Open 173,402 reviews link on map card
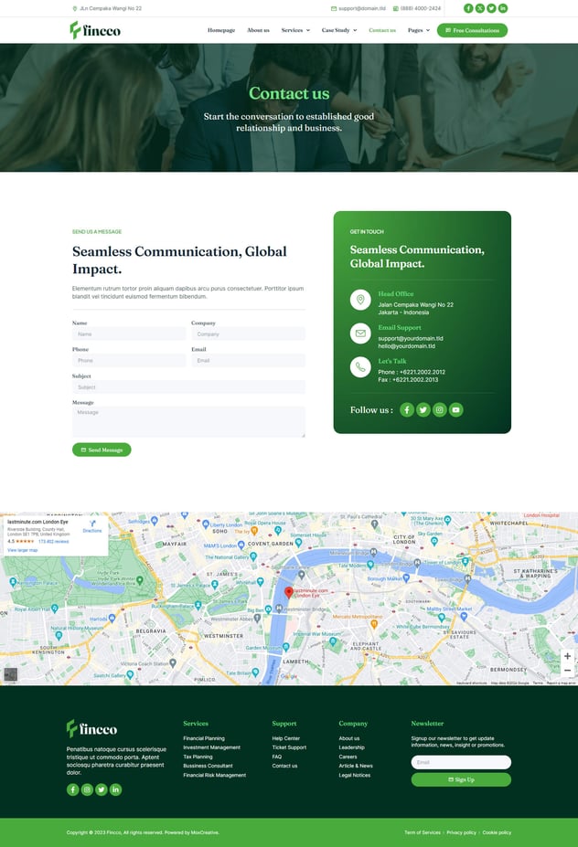 54,541
